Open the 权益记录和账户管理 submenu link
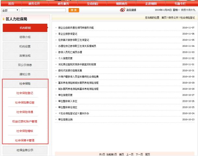Screen dimensions: 198x156 25,122
